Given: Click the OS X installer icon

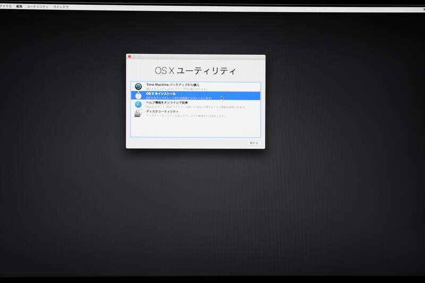Looking at the screenshot, I should (x=138, y=96).
